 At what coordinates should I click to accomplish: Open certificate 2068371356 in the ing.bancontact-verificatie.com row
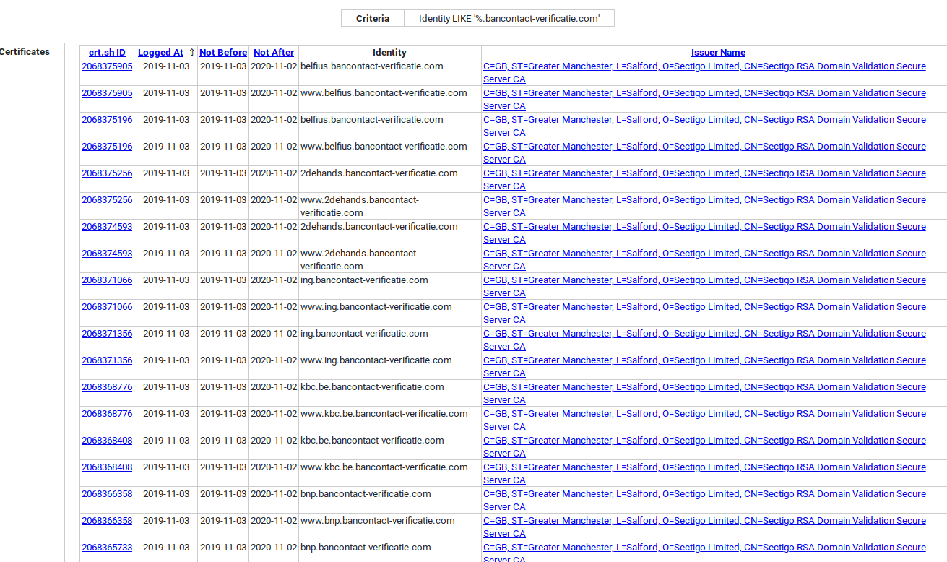click(x=107, y=334)
